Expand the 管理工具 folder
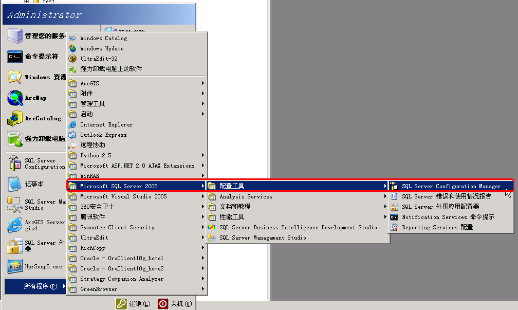The image size is (518, 310). coord(137,104)
